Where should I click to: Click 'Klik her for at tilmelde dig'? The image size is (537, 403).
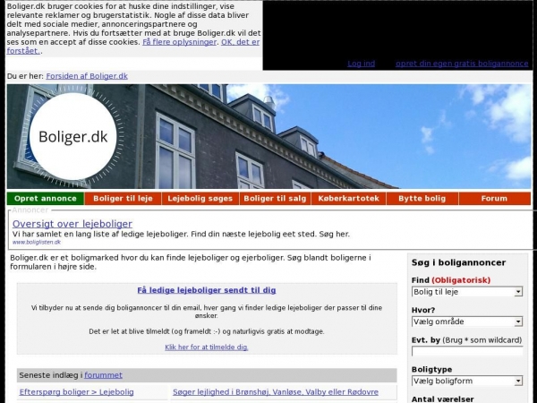(x=207, y=347)
